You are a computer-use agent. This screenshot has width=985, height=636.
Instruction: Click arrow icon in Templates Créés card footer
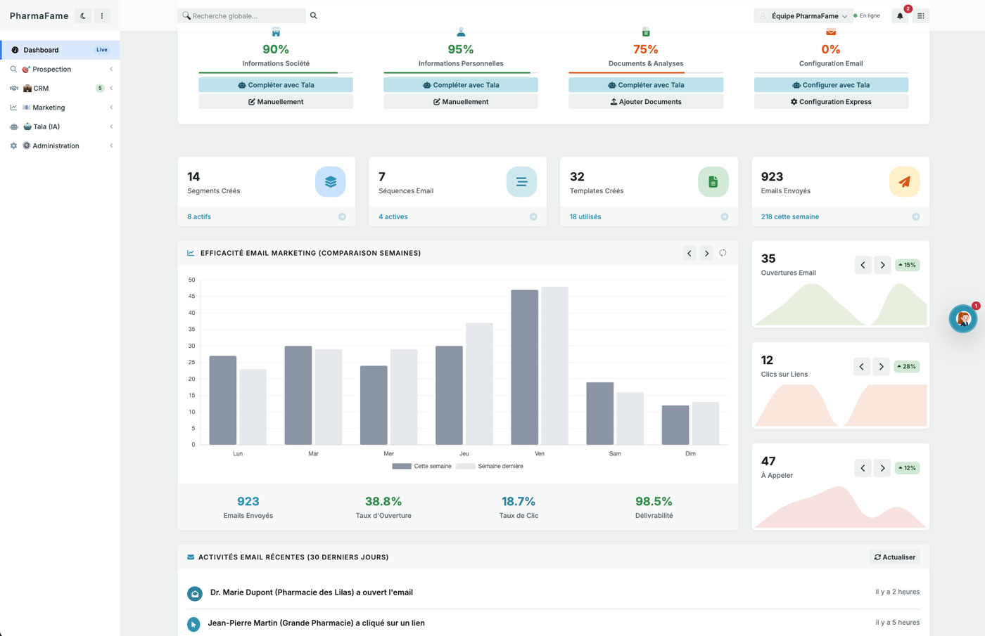pyautogui.click(x=725, y=216)
